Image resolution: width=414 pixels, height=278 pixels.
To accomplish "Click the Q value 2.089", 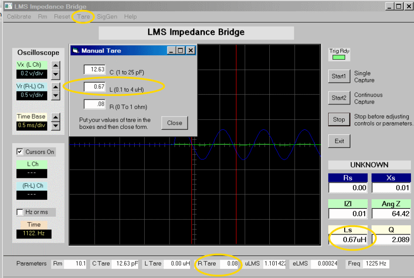I will tap(391, 240).
